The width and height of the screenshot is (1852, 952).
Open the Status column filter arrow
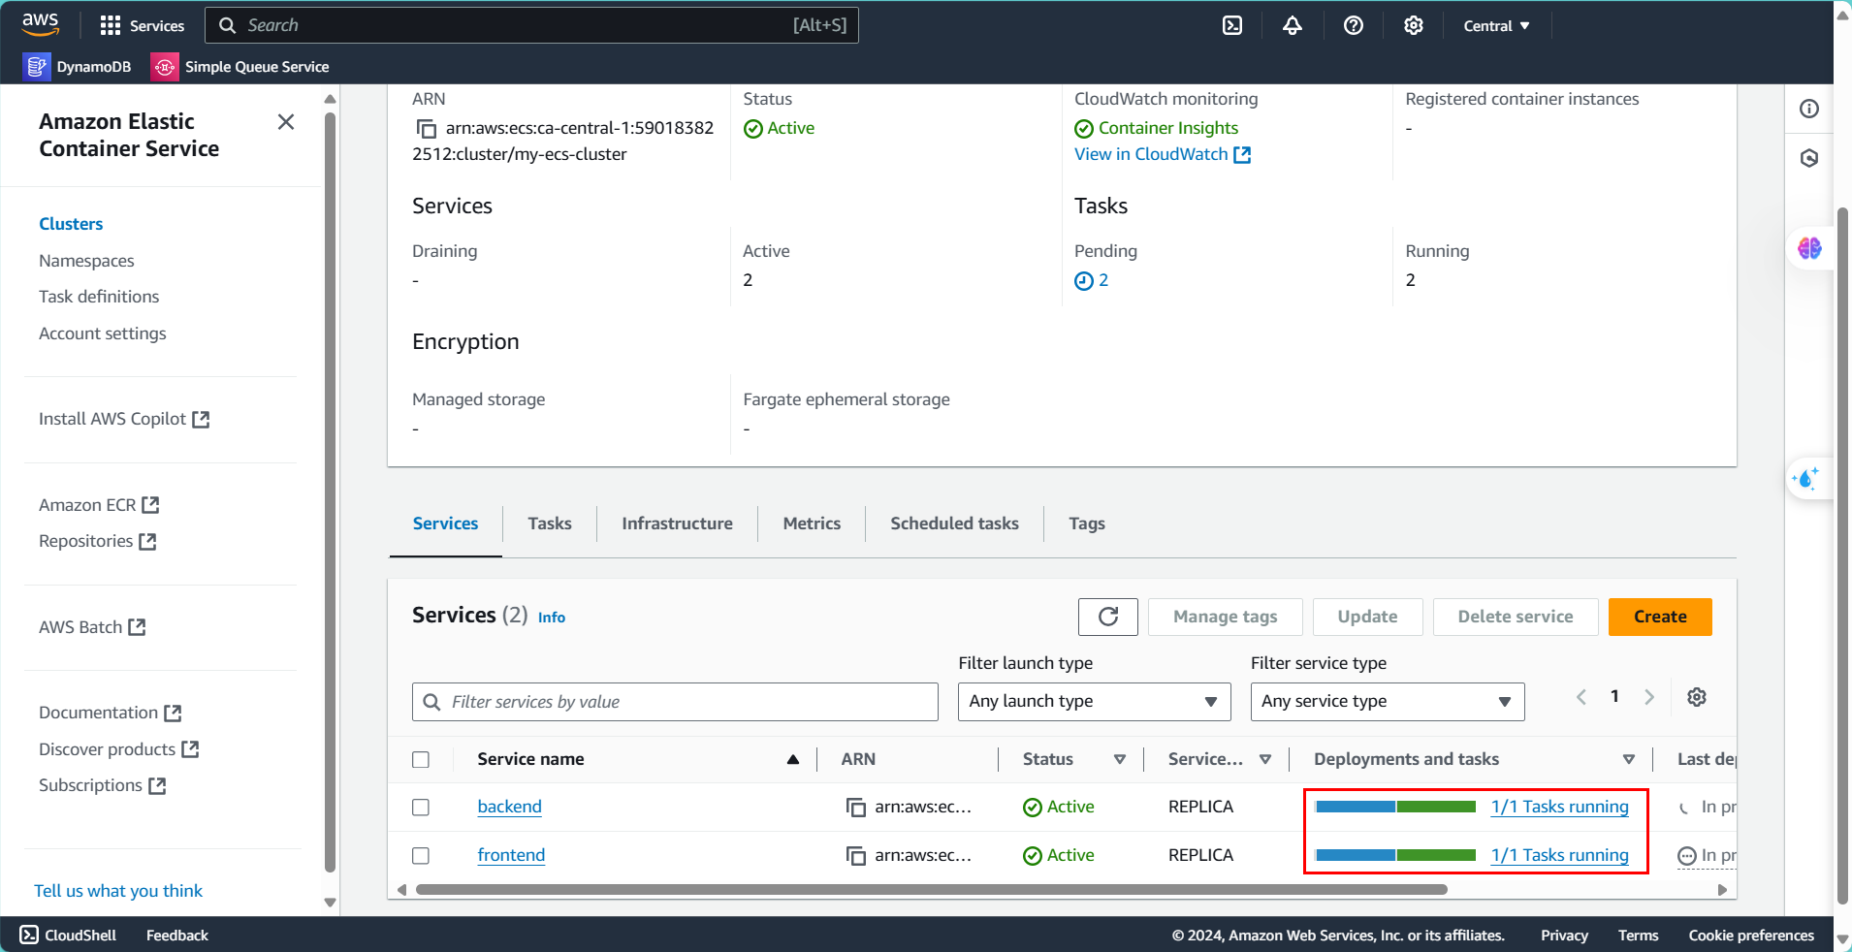(x=1120, y=759)
